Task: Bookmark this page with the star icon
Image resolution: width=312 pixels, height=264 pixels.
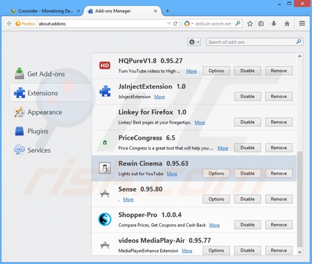Action: click(x=250, y=24)
